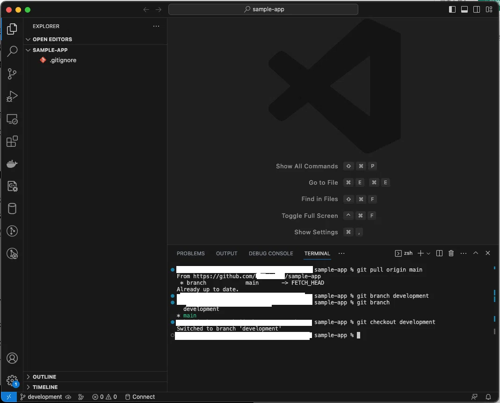Screen dimensions: 500x403
Task: Kill terminal with the trash icon
Action: (451, 253)
